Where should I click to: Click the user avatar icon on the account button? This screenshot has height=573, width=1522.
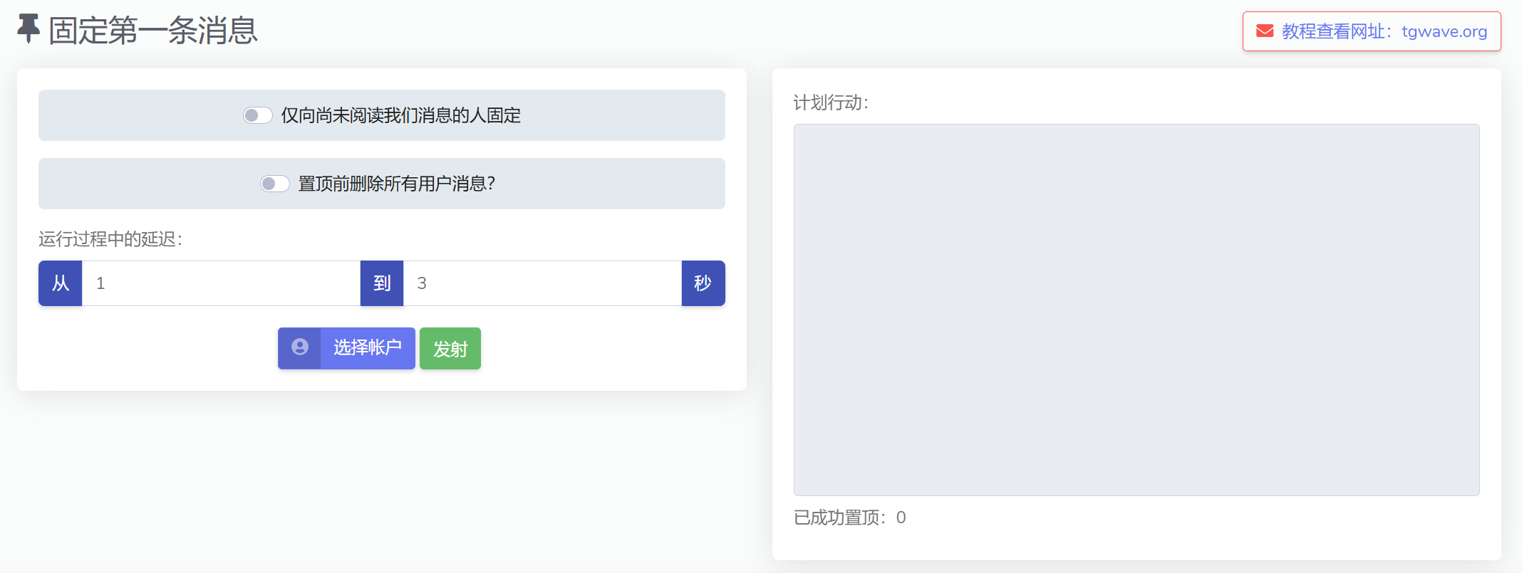[x=300, y=347]
